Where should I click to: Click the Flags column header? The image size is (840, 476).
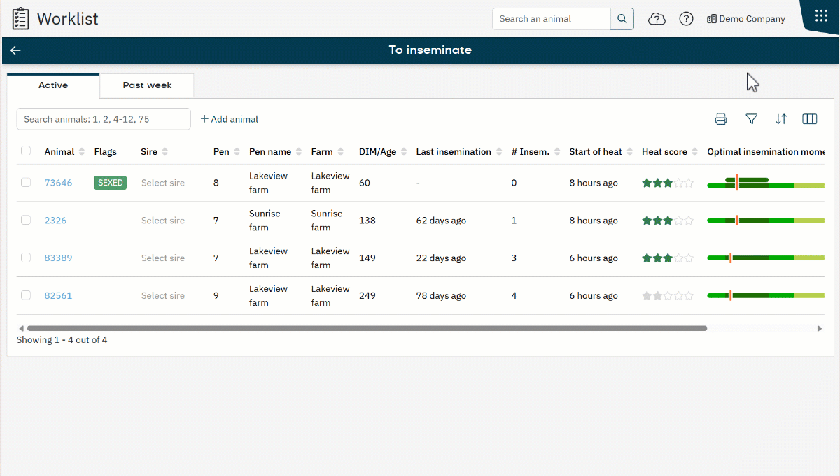coord(106,152)
